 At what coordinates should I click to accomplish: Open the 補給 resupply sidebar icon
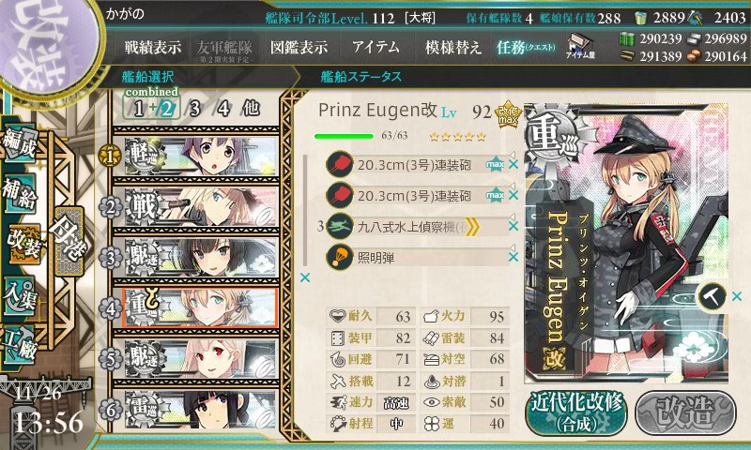19,194
